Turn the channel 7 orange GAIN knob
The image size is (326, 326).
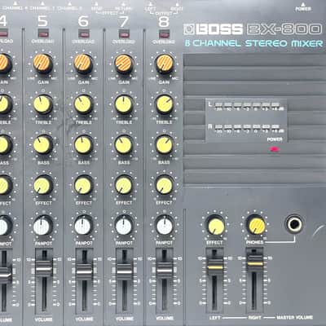(124, 64)
